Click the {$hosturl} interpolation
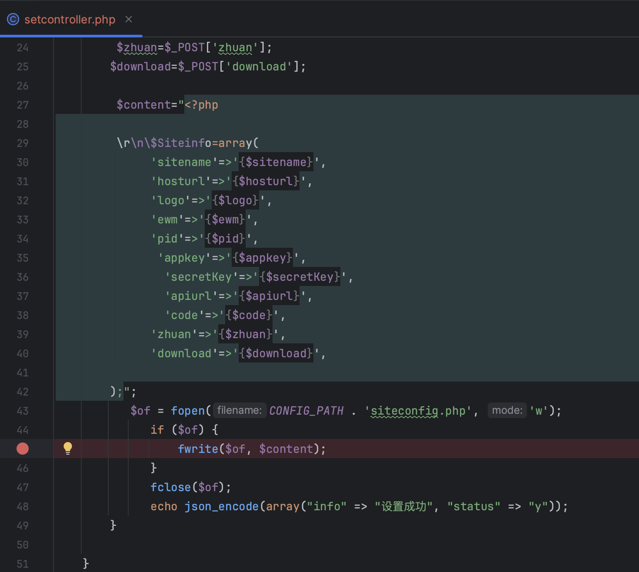The height and width of the screenshot is (572, 639). 266,181
